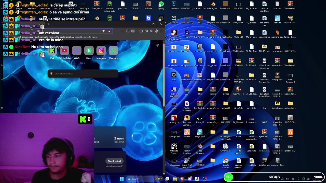Open Brave Wallet toolbar icon
The image size is (326, 183).
pos(146,31)
